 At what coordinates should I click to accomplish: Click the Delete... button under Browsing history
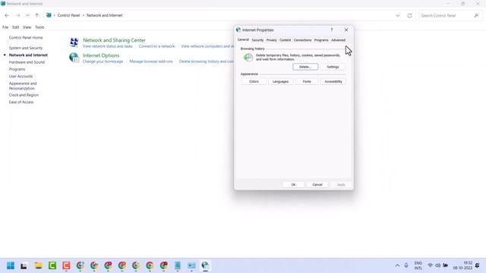point(305,67)
